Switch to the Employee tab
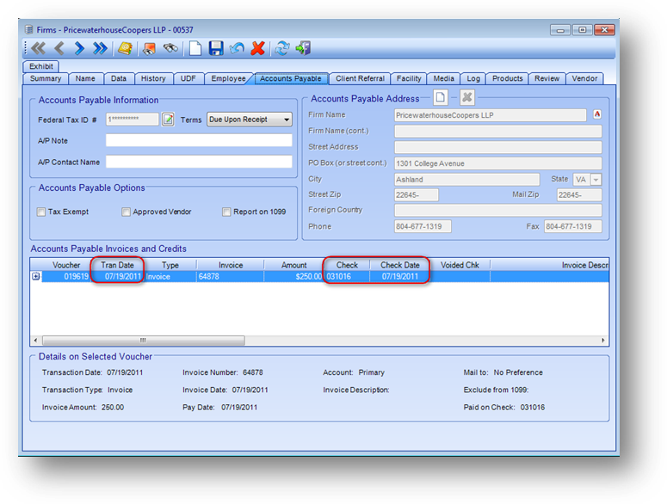Screen dimensions: 667x504 click(228, 78)
